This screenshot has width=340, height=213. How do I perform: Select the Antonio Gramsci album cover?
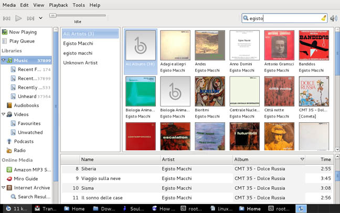[279, 45]
